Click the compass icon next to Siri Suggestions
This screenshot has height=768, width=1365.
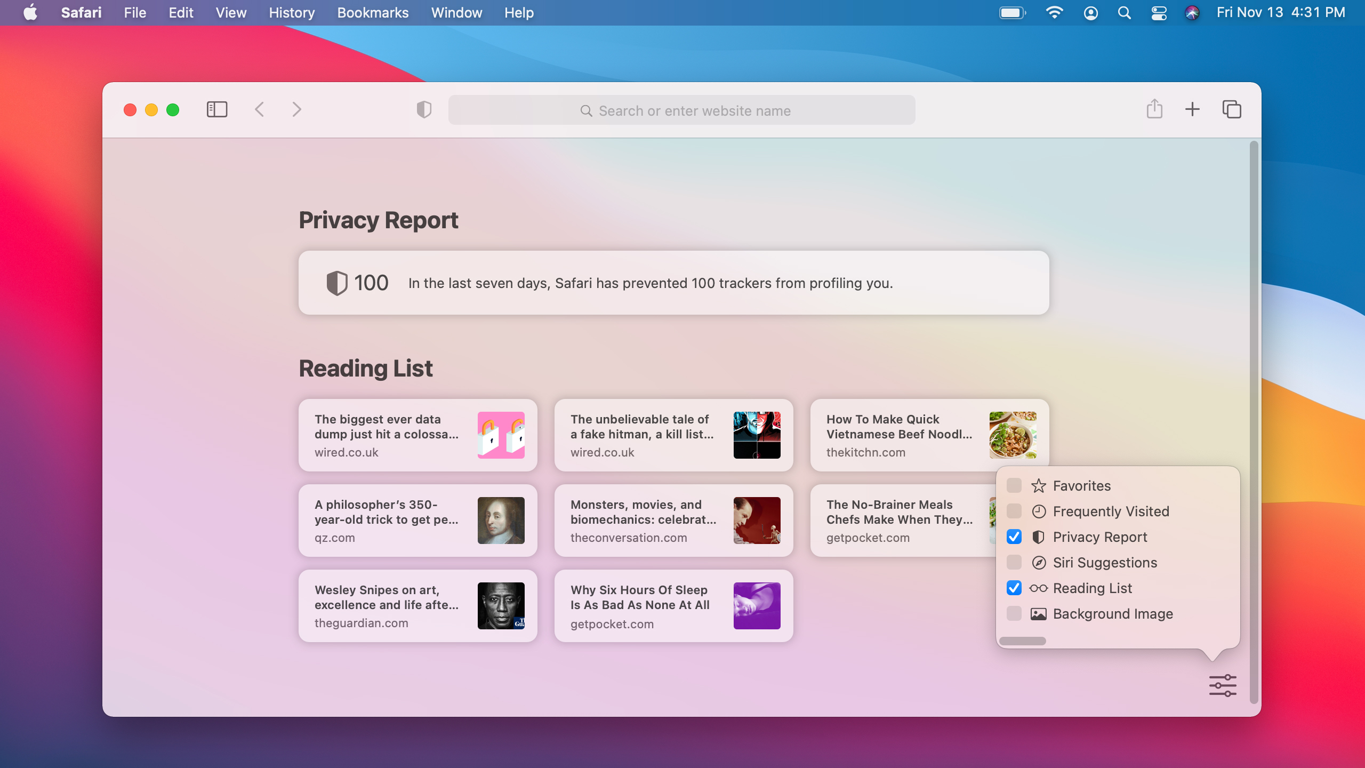coord(1038,563)
